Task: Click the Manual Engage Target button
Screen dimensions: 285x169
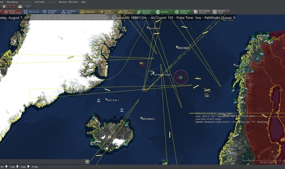Action: click(12, 12)
